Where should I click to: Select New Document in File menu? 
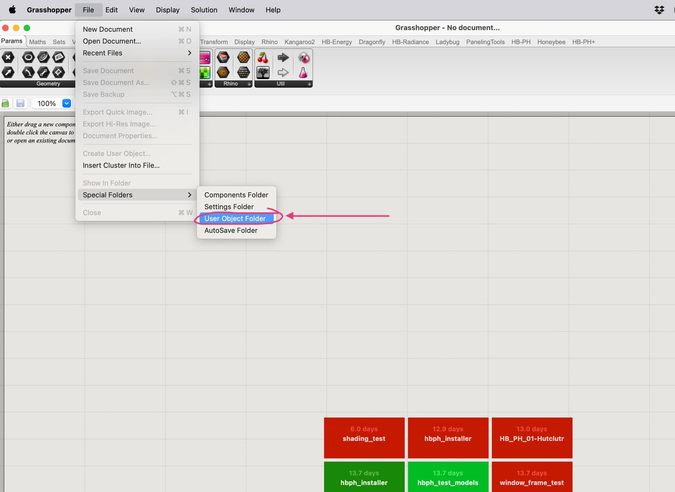pos(137,29)
